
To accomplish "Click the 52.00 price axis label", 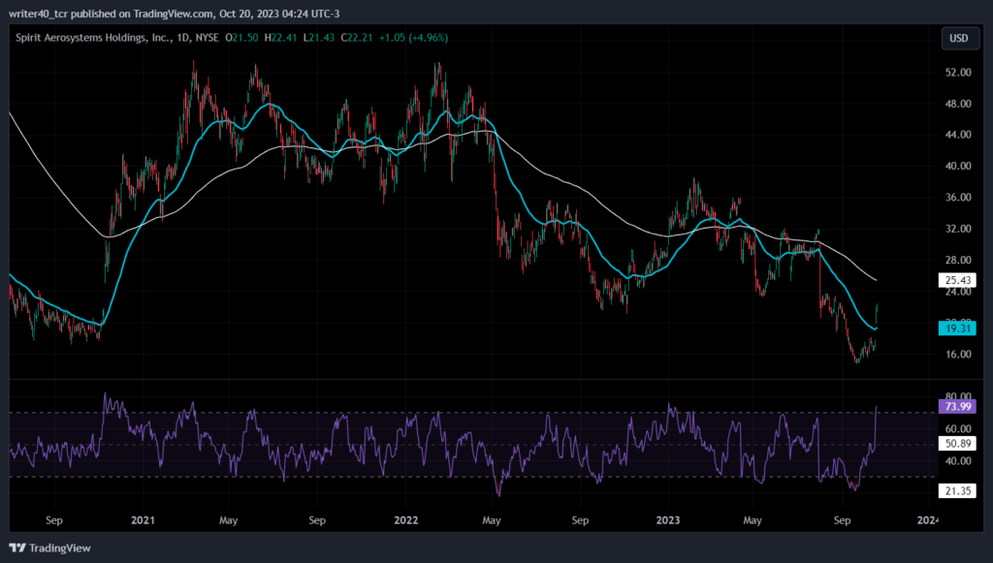I will point(958,73).
